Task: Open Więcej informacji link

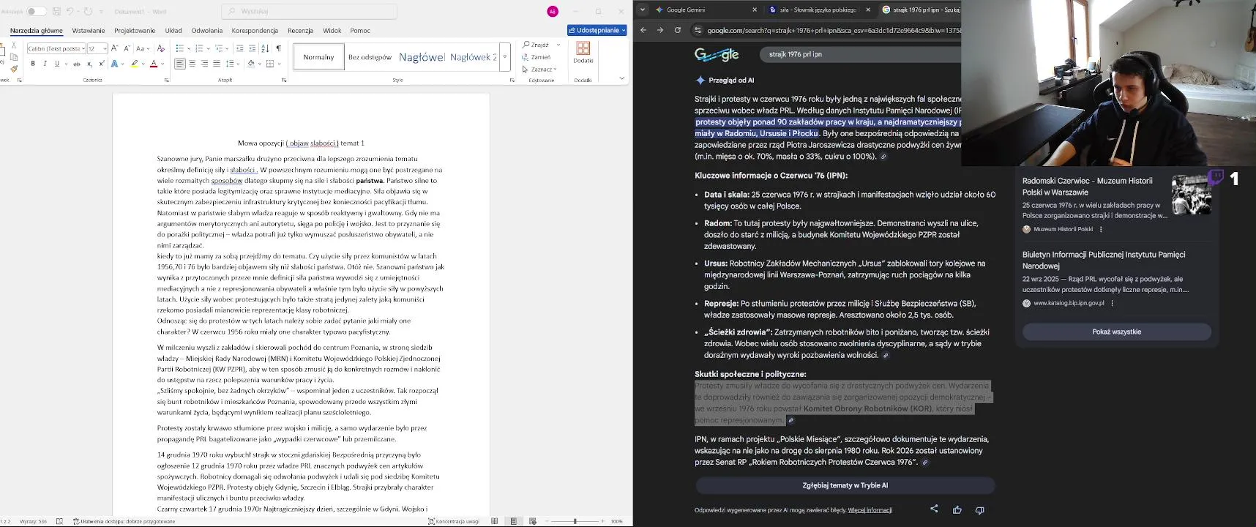Action: 870,510
